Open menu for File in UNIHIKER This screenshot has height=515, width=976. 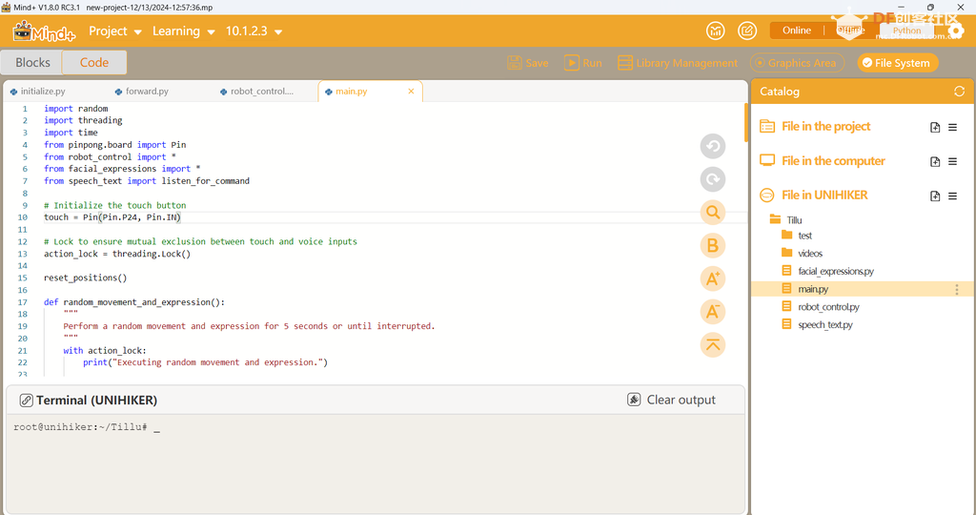tap(952, 196)
